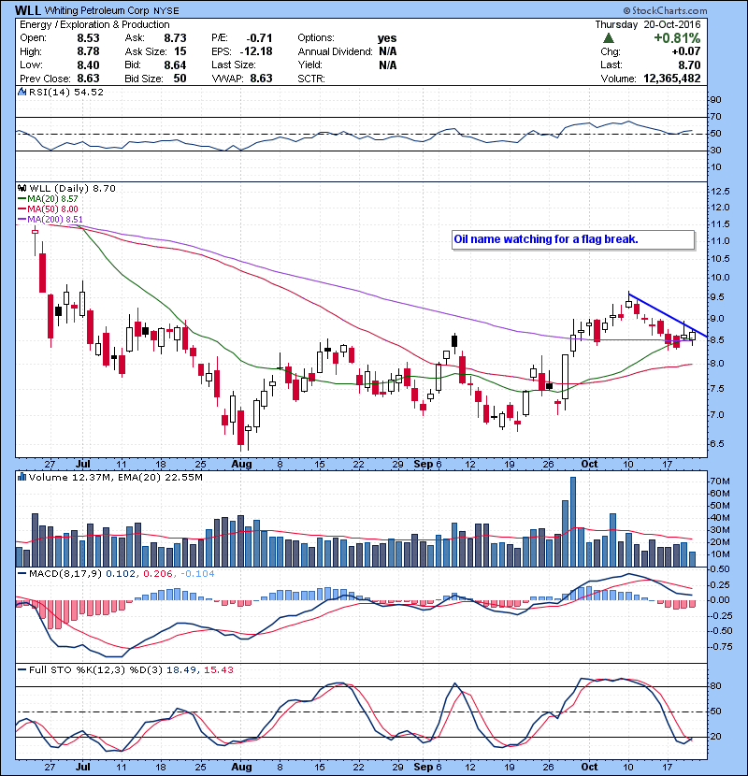Click the NYSE exchange label
The image size is (748, 776).
point(166,10)
